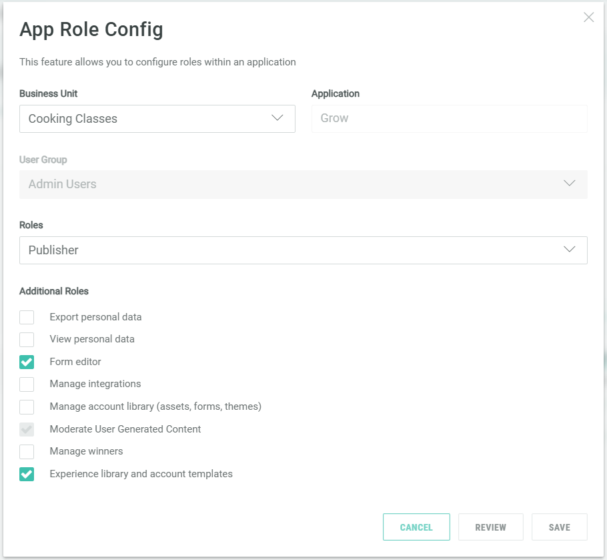Enable Manage account library checkbox
The width and height of the screenshot is (607, 560).
pyautogui.click(x=27, y=406)
